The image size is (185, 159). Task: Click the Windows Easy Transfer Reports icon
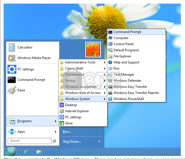click(110, 93)
